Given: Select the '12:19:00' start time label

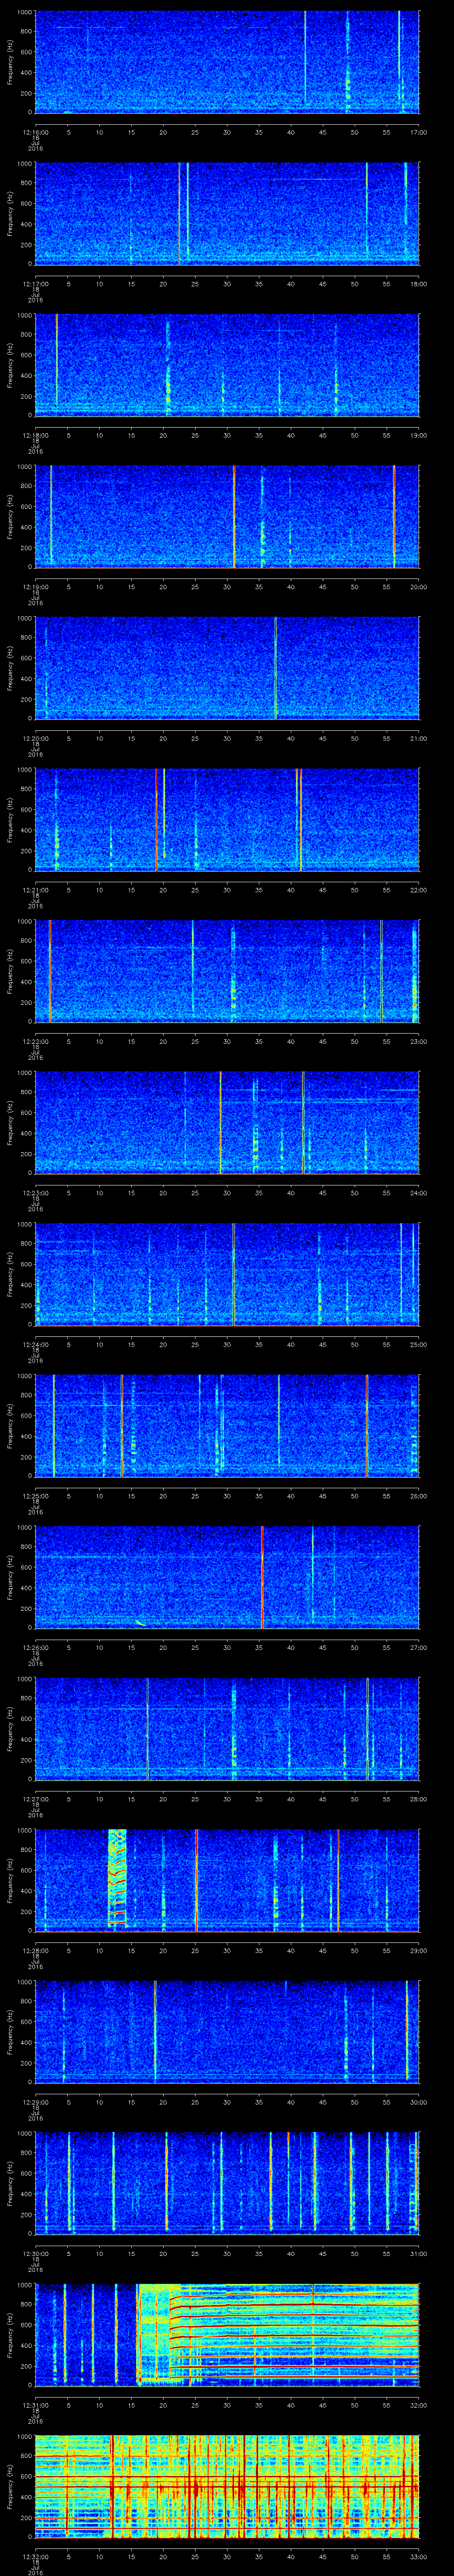Looking at the screenshot, I should click(35, 586).
